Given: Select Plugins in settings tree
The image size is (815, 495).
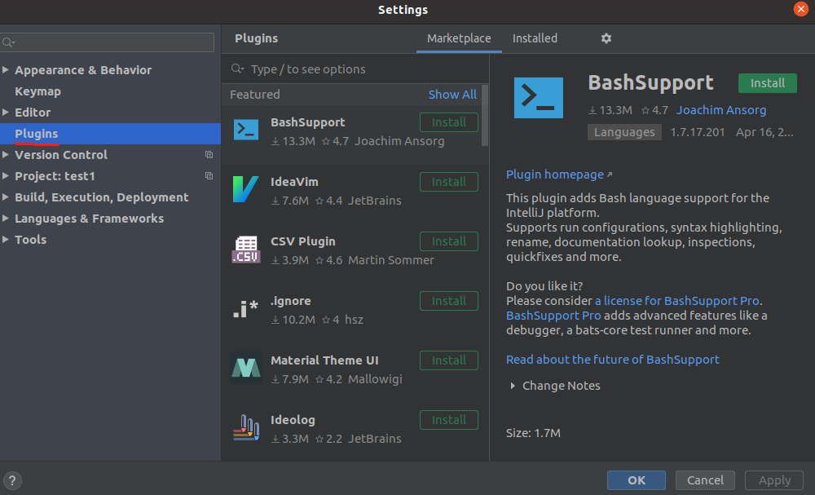Looking at the screenshot, I should pos(37,134).
